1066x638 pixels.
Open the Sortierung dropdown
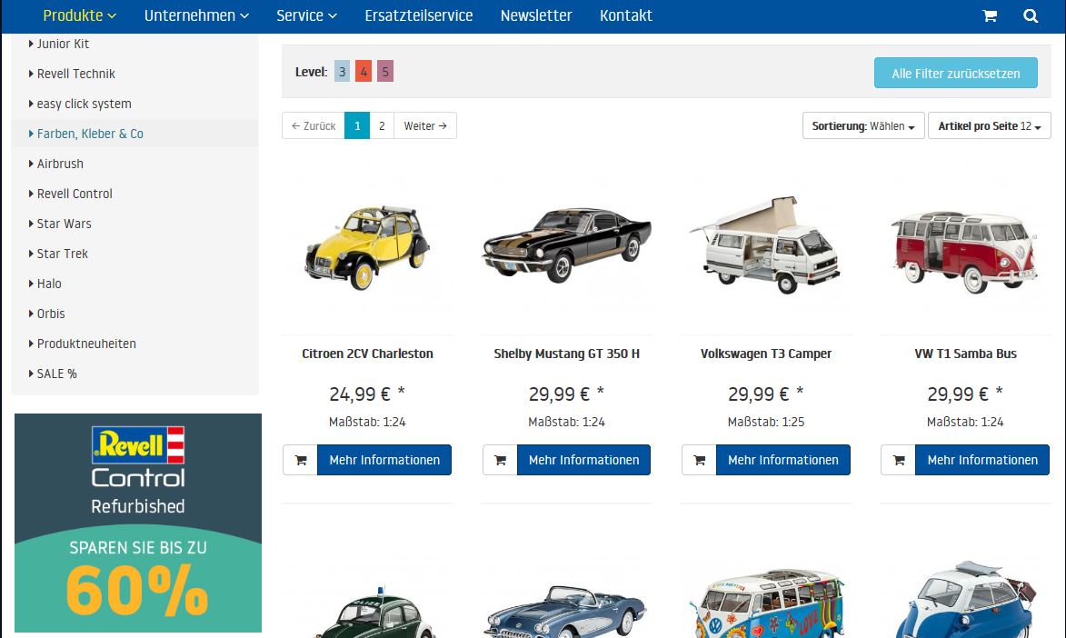[863, 126]
